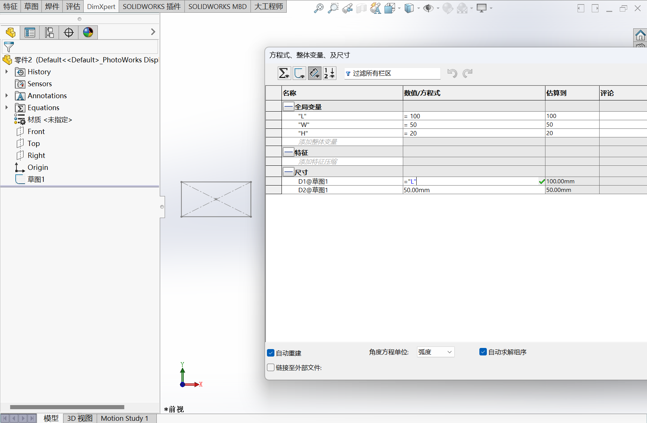Screen dimensions: 647x423
Task: Collapse the 全局变量 section
Action: click(288, 107)
